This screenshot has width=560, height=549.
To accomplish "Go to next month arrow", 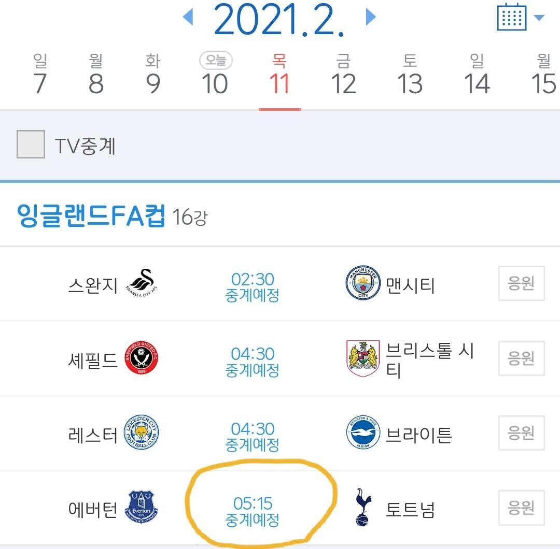I will (x=370, y=17).
